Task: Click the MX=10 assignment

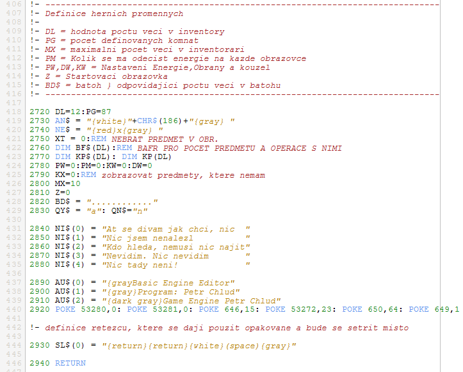Action: [68, 183]
